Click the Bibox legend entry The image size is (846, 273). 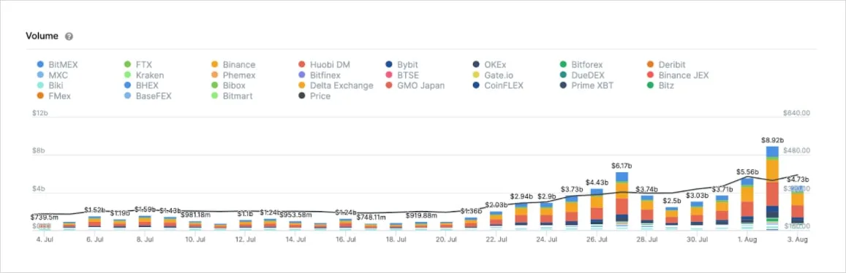point(227,85)
